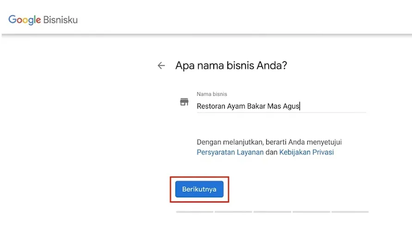The height and width of the screenshot is (228, 412).
Task: Click the back arrow beside the heading
Action: click(161, 66)
